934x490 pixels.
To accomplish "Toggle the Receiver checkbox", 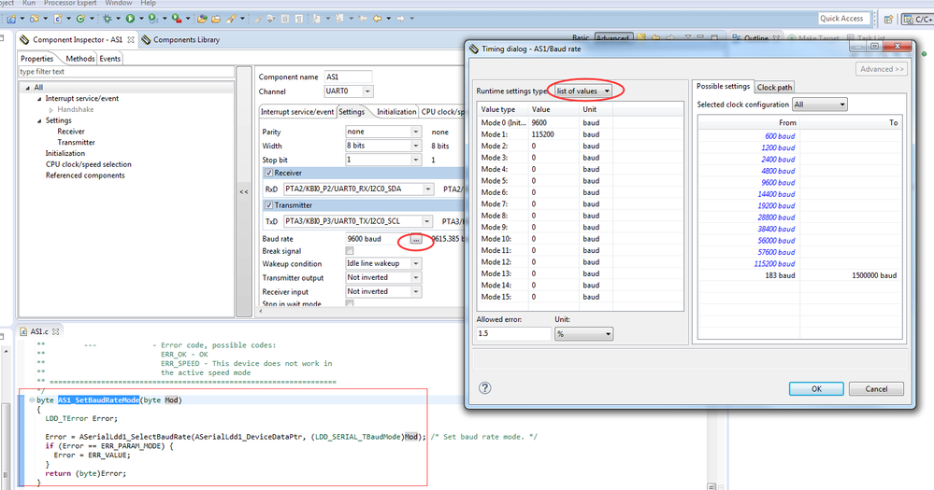I will [x=268, y=173].
